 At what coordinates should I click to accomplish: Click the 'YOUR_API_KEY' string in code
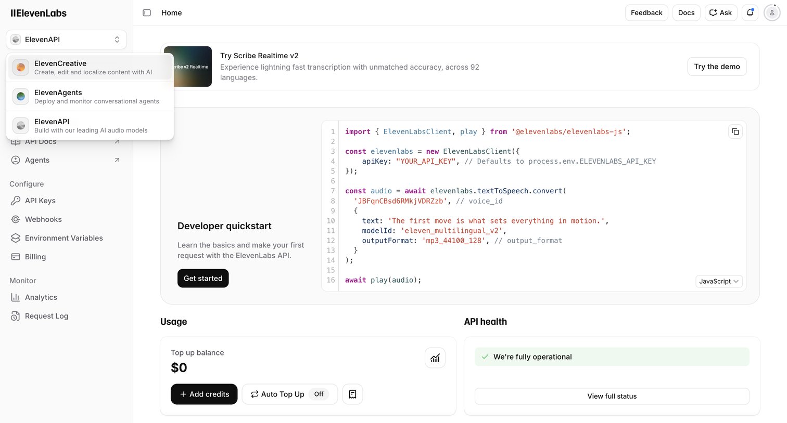[426, 161]
